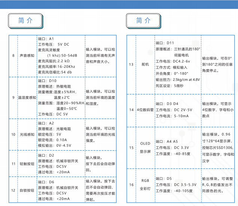
Task: Click the text 端口: D6
Action: click(x=46, y=182)
